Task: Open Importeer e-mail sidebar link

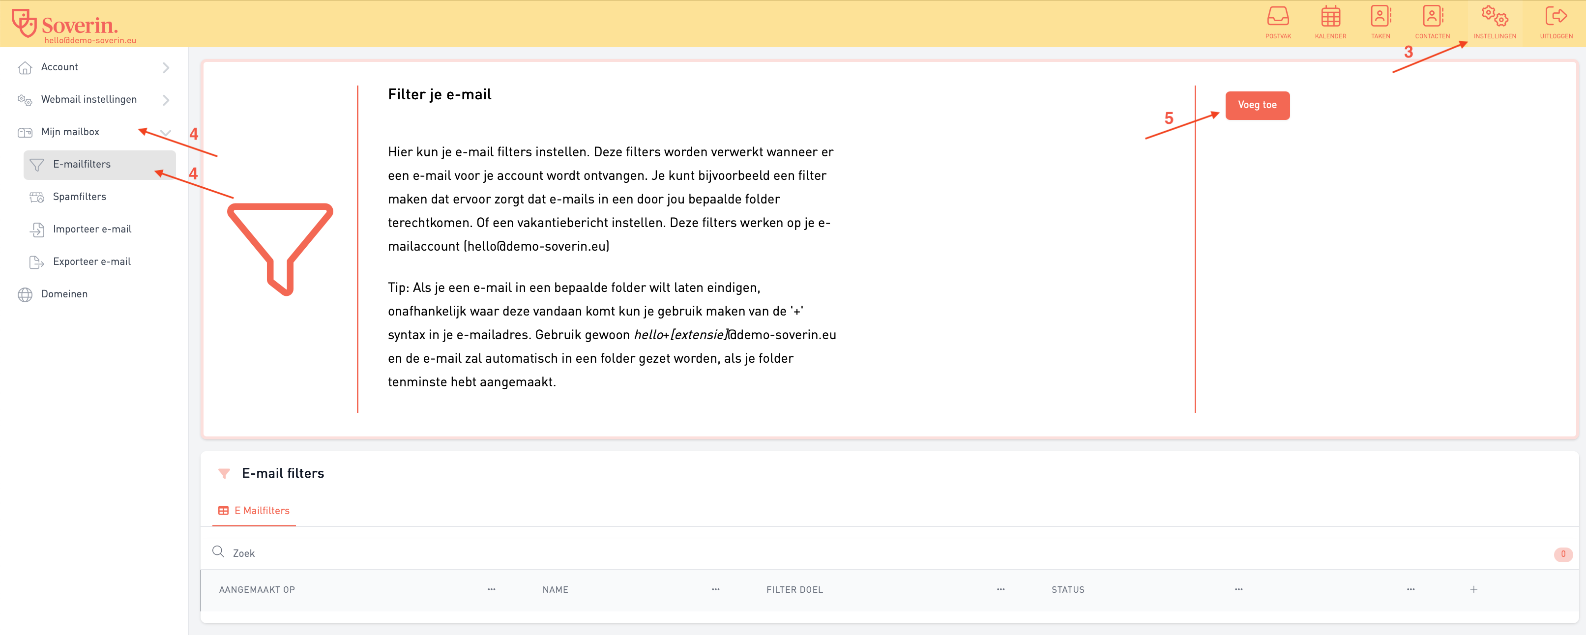Action: pos(92,230)
